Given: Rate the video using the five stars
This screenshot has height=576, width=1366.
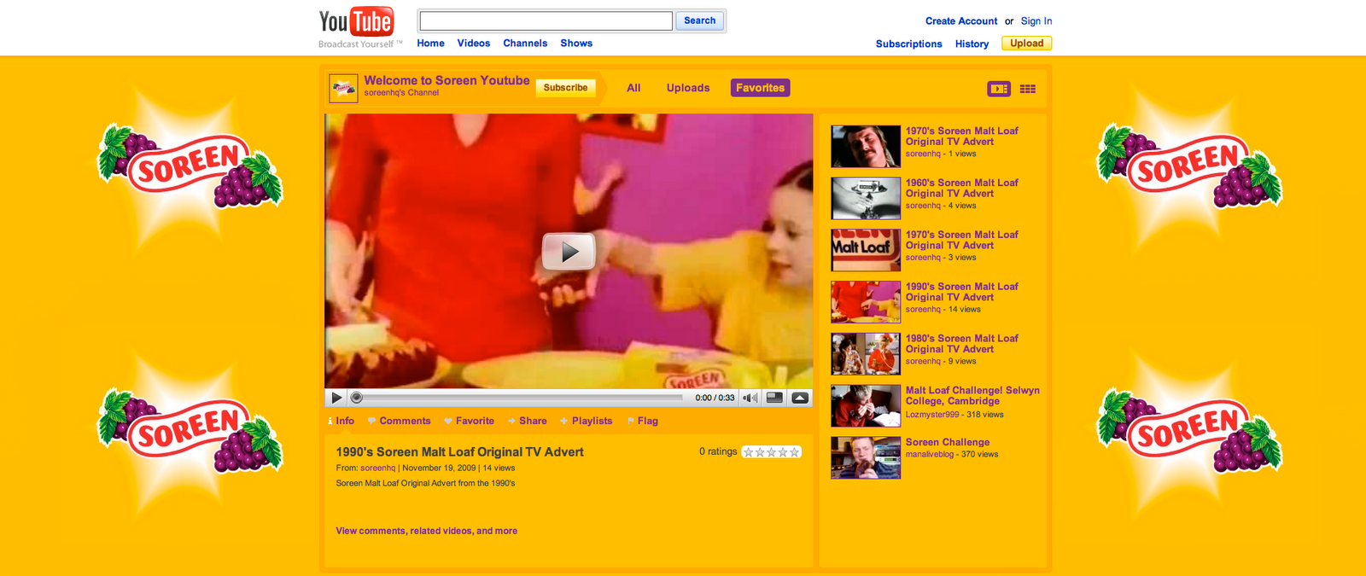Looking at the screenshot, I should [772, 452].
